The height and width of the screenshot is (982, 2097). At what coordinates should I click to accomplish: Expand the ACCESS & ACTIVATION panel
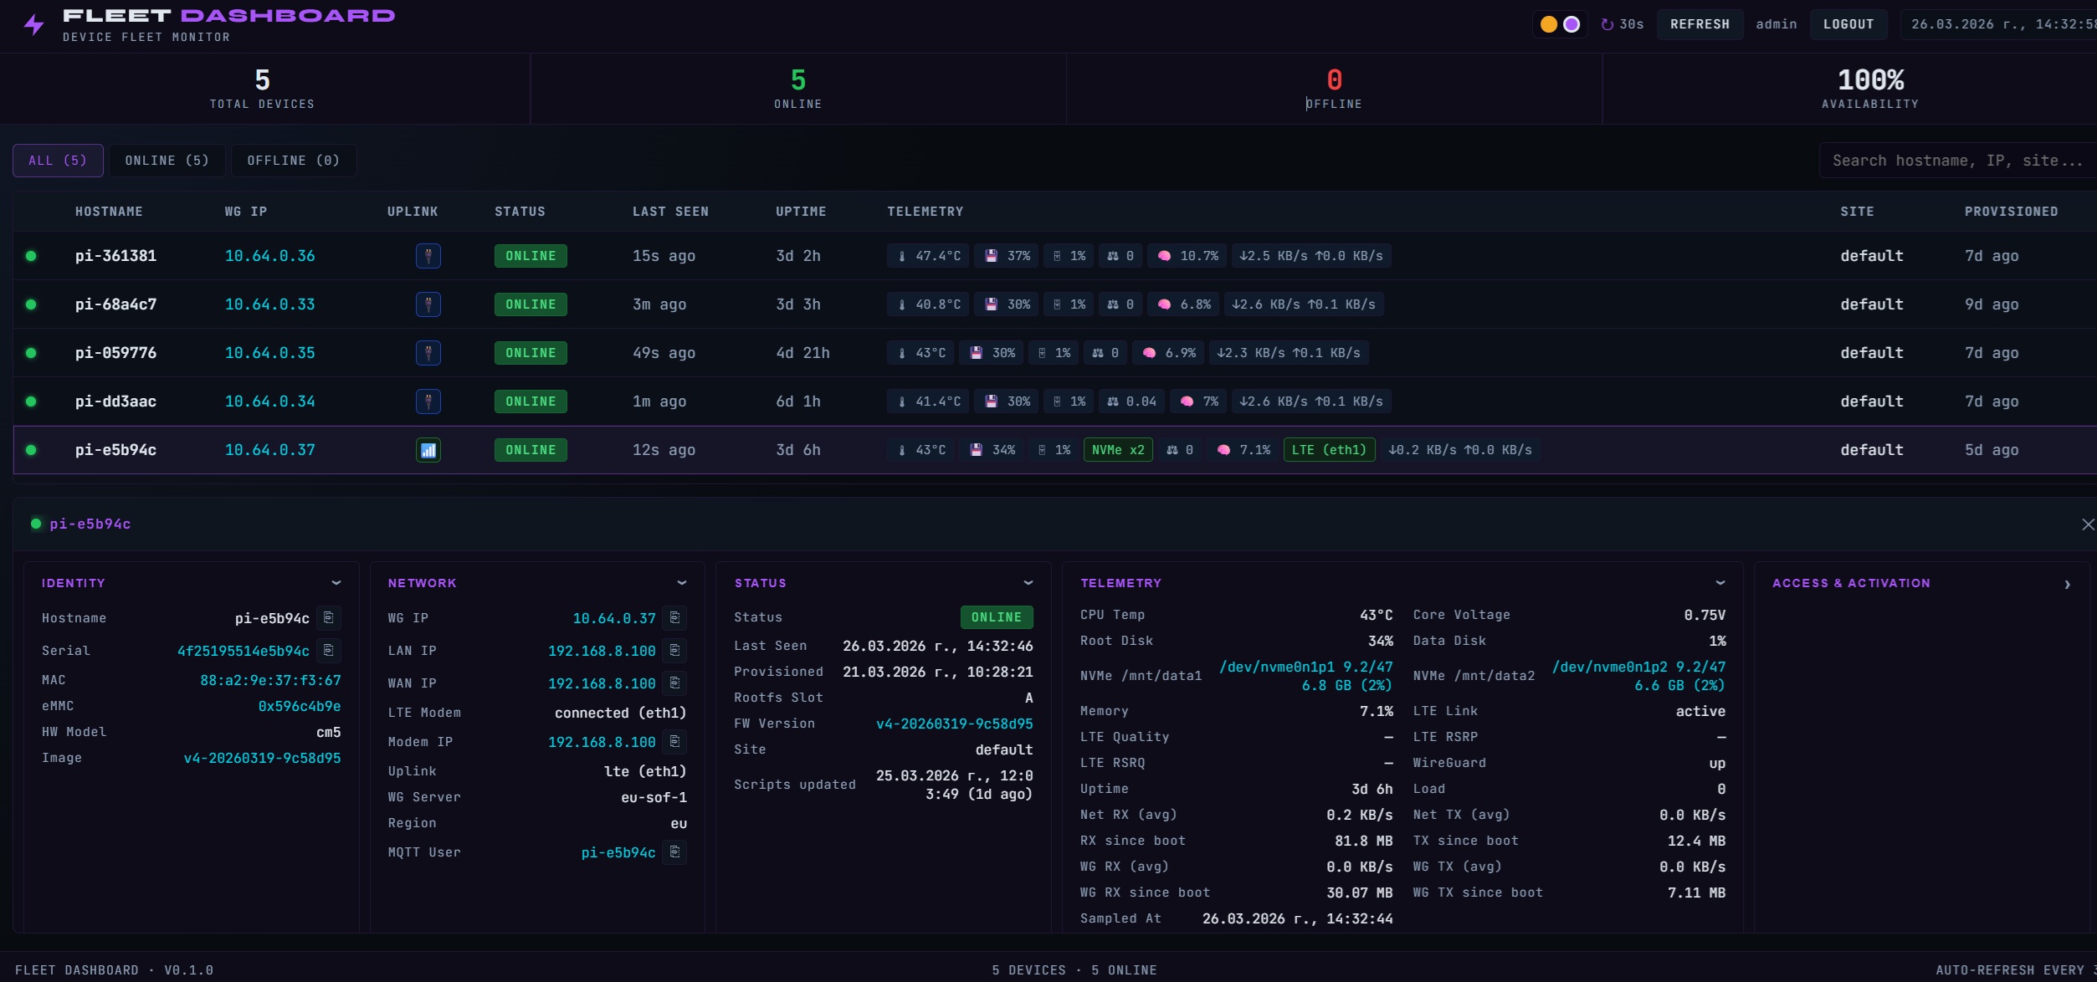2068,584
